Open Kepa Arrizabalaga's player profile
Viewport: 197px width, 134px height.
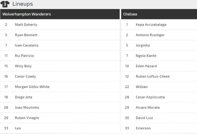[x=151, y=25]
